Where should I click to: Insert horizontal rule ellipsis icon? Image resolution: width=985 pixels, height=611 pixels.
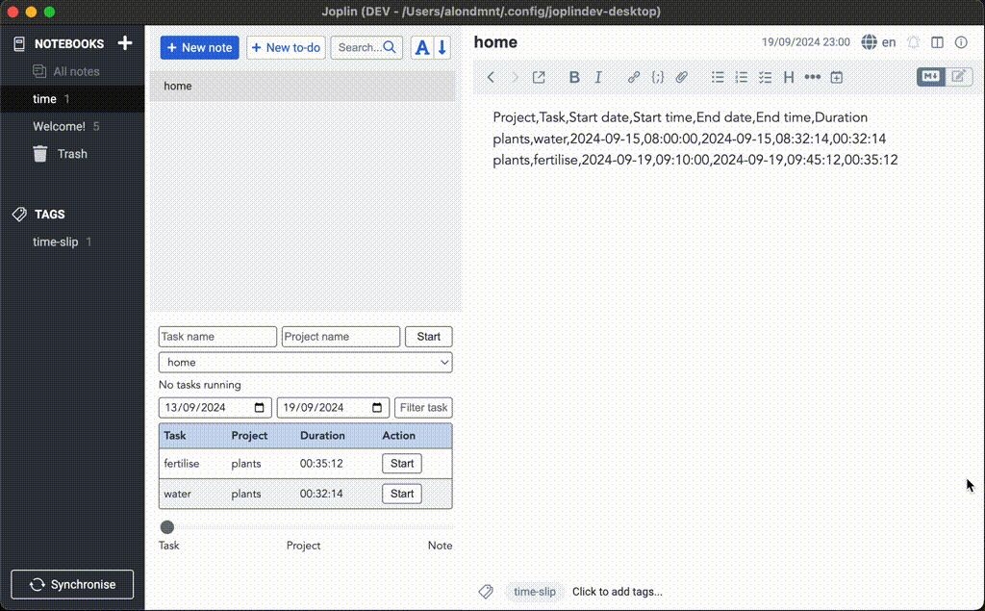[x=812, y=77]
